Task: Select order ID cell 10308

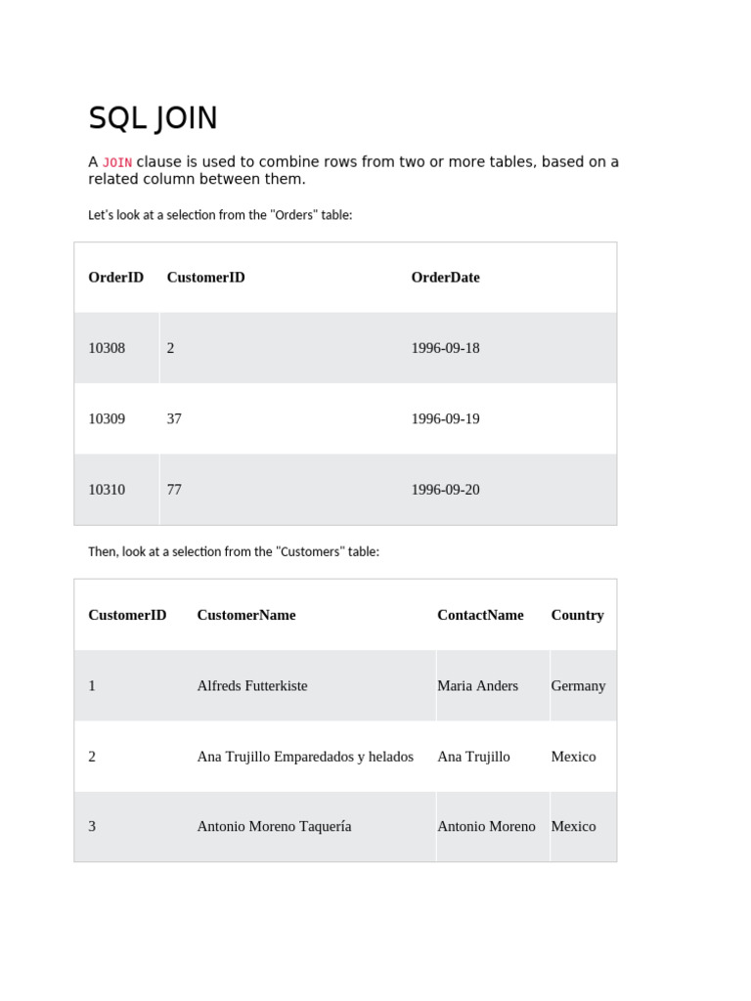Action: tap(107, 348)
